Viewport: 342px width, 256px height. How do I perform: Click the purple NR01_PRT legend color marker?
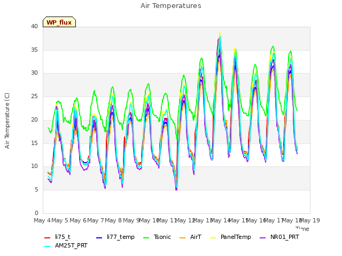[263, 238]
